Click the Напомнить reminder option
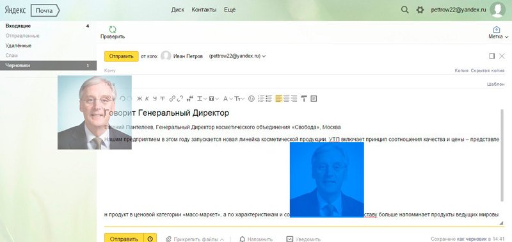Screen dimensions: 512x242 [x=256, y=239]
